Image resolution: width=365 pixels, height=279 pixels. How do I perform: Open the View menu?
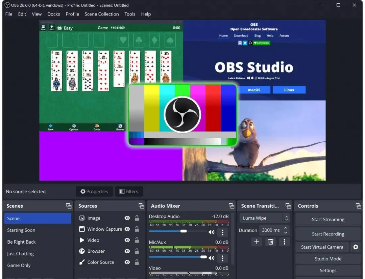coord(37,14)
